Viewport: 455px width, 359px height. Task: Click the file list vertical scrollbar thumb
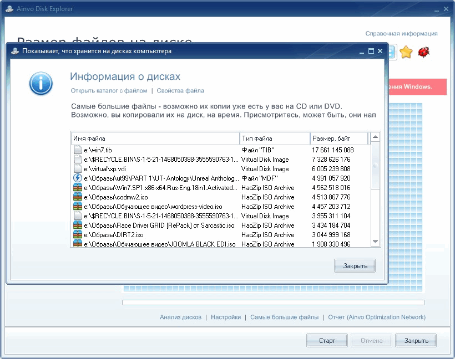click(x=375, y=166)
